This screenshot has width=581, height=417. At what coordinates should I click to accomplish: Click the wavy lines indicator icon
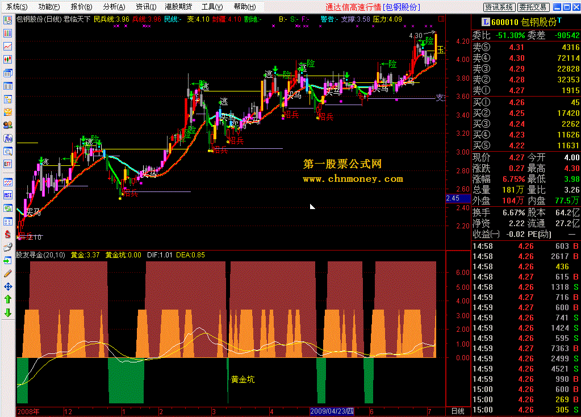pos(8,182)
